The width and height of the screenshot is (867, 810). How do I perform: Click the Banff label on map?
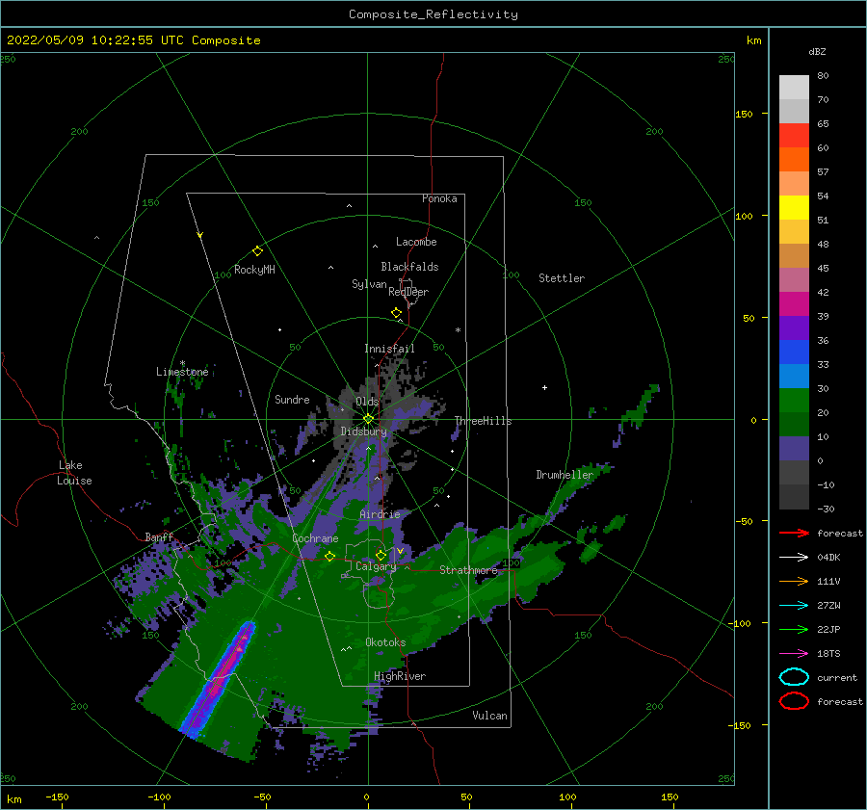pos(159,537)
